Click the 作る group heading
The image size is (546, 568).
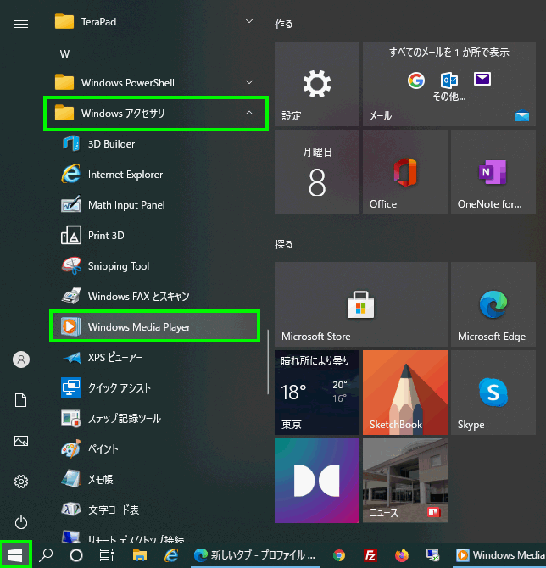point(284,25)
